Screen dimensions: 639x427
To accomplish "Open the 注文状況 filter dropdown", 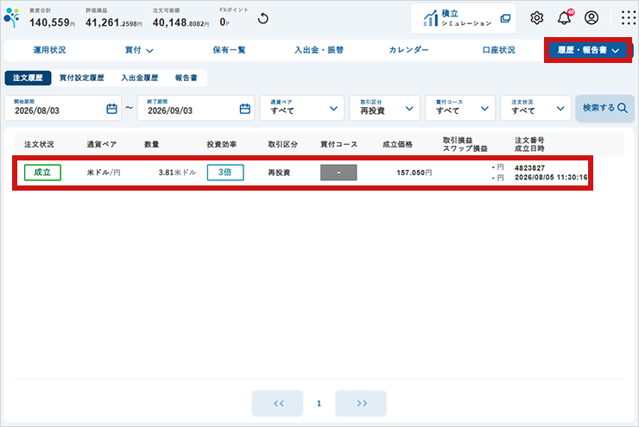I will 536,108.
